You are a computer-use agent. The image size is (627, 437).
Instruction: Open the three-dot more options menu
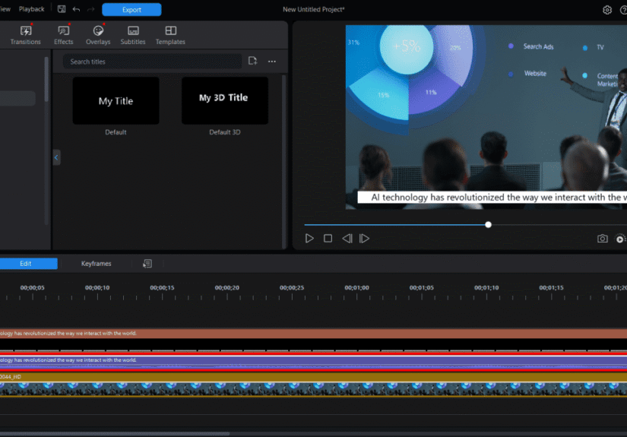[x=272, y=62]
